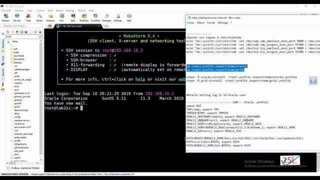Open the Games toolbar button
This screenshot has height=180, width=320.
(x=39, y=18)
